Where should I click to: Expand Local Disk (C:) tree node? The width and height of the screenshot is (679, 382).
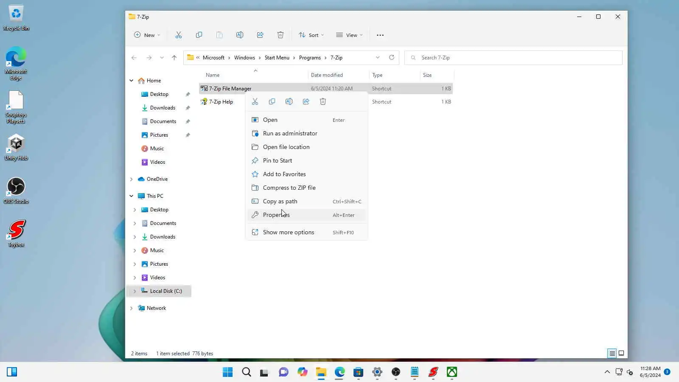(x=135, y=291)
